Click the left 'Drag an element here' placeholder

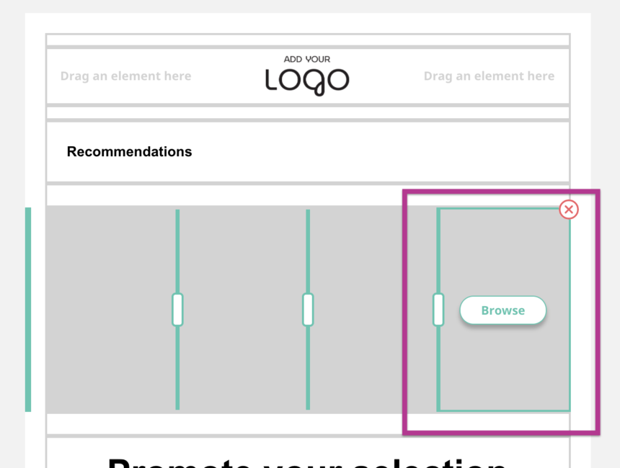point(125,76)
